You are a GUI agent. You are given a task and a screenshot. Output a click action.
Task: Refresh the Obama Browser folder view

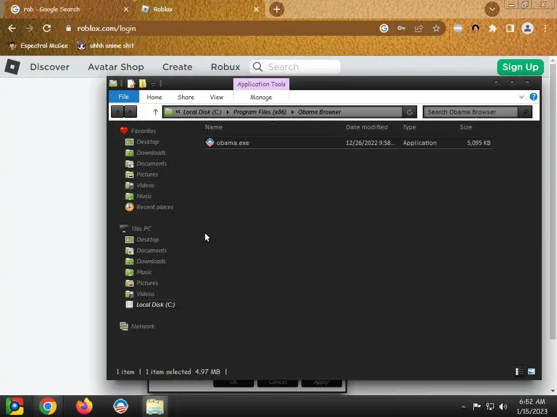click(x=409, y=112)
